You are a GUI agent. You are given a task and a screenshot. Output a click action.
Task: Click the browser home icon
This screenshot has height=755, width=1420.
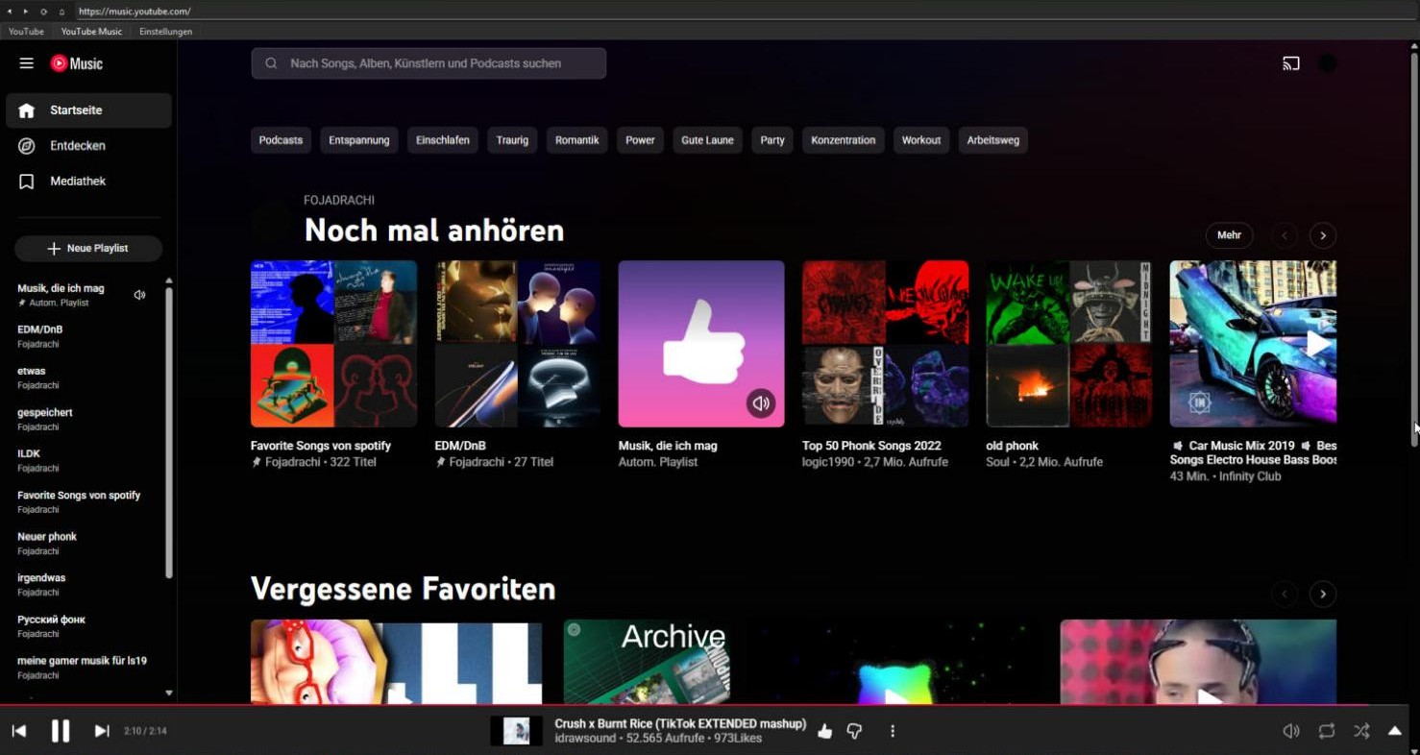61,12
